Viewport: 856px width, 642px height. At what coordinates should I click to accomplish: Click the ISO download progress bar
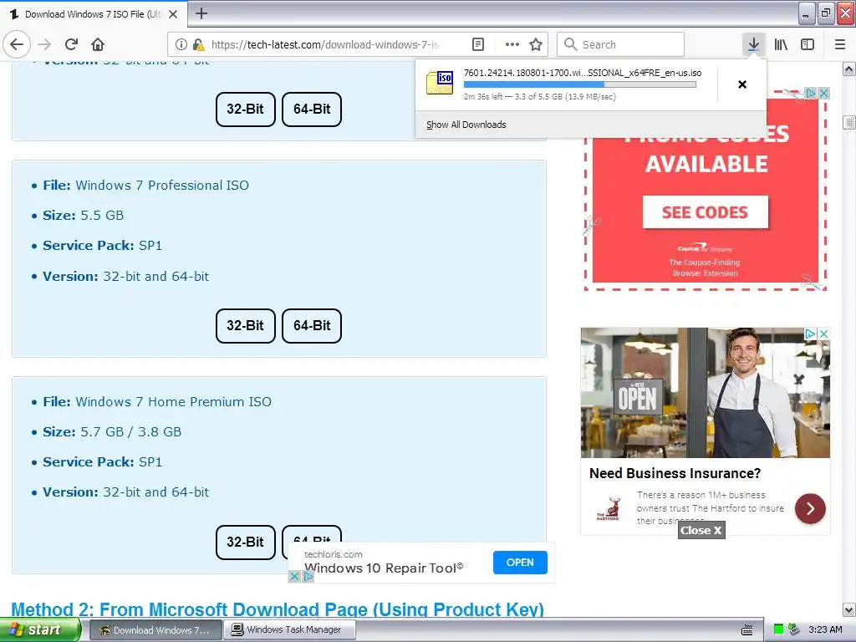[580, 84]
